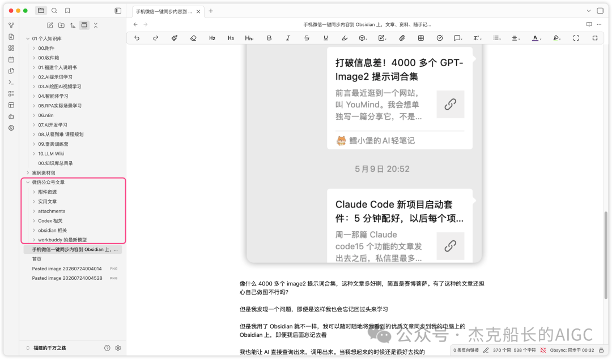Undo the last edit
Screen dimensions: 612x359
click(x=137, y=38)
